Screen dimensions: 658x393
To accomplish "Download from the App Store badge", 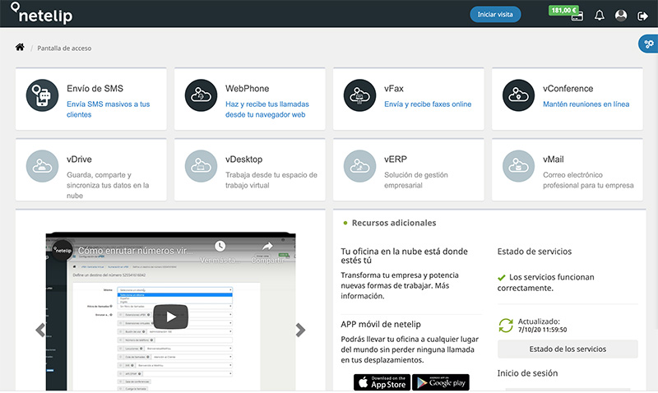I will point(382,382).
